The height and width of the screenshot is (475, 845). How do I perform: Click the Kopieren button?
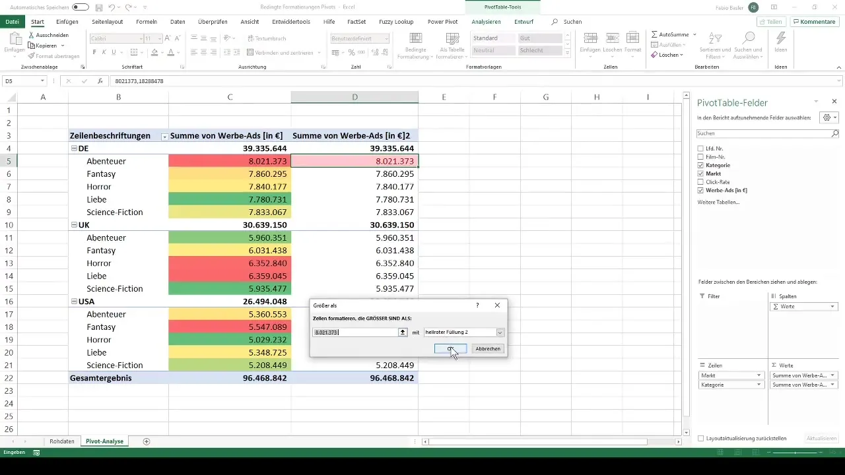tap(46, 46)
